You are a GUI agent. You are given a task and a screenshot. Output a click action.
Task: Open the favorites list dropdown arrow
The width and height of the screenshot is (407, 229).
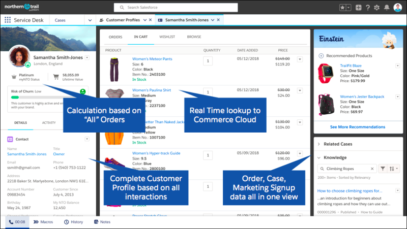pyautogui.click(x=348, y=8)
